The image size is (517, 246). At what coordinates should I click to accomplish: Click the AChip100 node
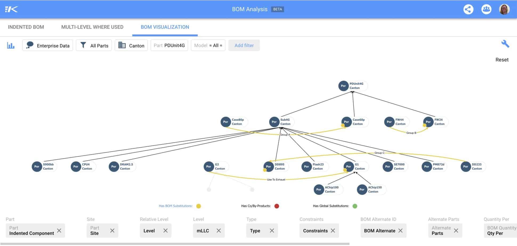319,190
